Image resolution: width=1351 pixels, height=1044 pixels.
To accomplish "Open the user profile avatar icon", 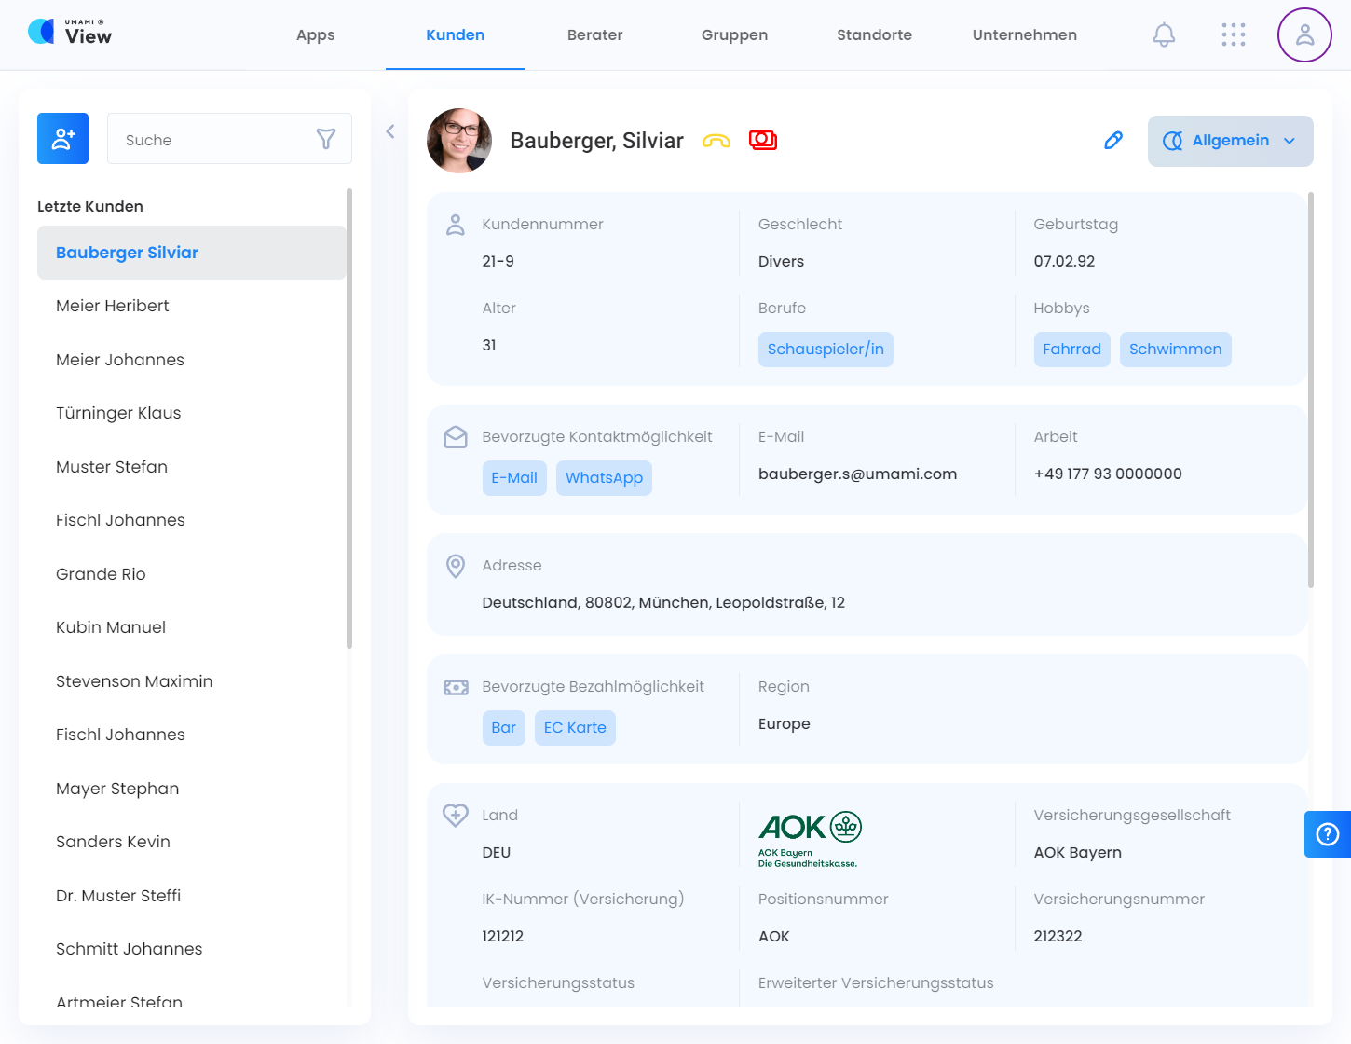I will (1303, 35).
